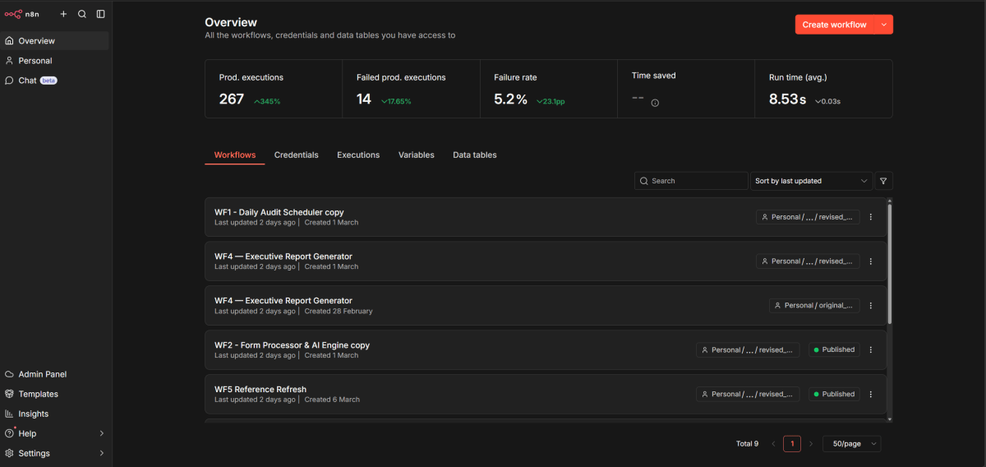Open actions menu for WF5 Reference Refresh
Screen dimensions: 986x467
[871, 394]
